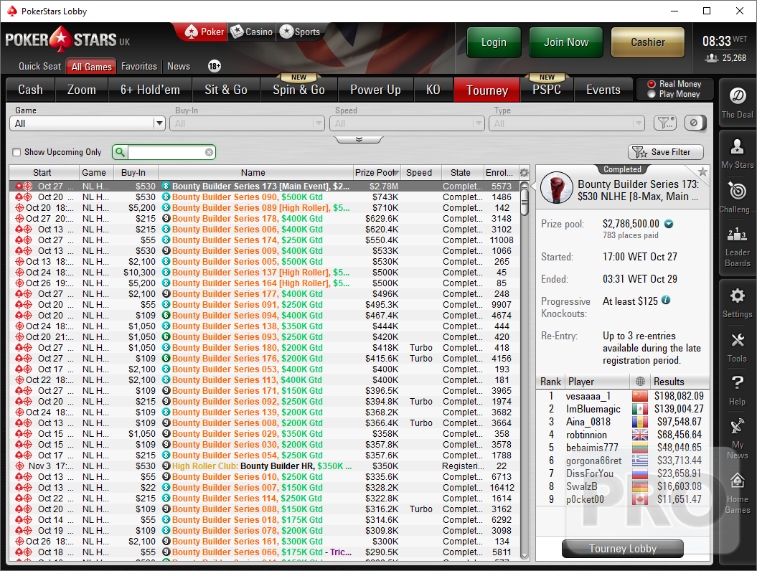Switch to the Zoom tab
The height and width of the screenshot is (571, 757).
click(82, 90)
